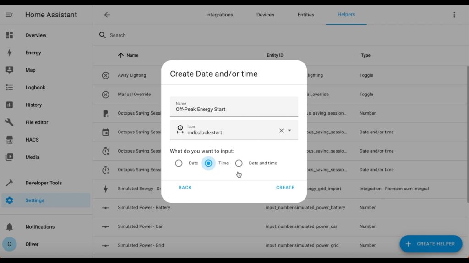Sort by the Entity ID column header
469x263 pixels.
point(275,55)
